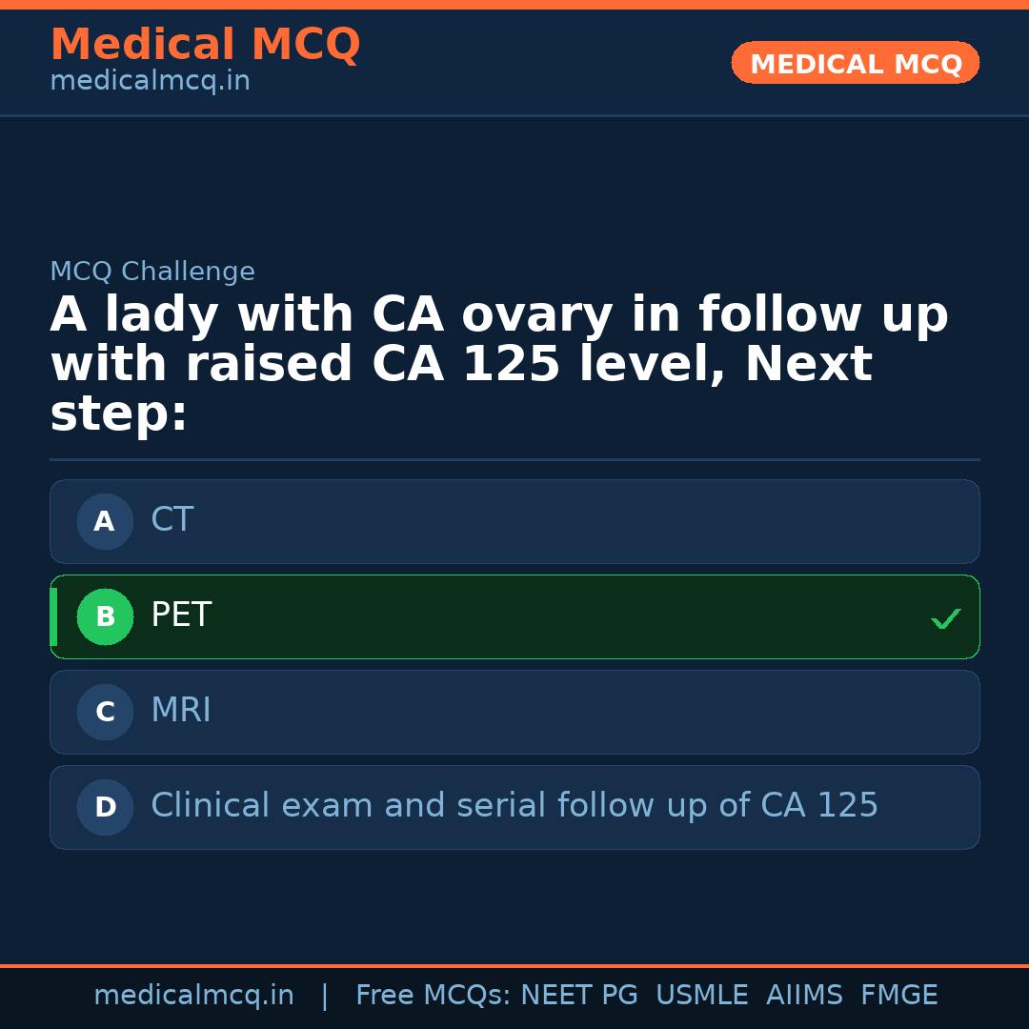Image resolution: width=1029 pixels, height=1029 pixels.
Task: Click the green checkmark on option B
Action: click(946, 618)
